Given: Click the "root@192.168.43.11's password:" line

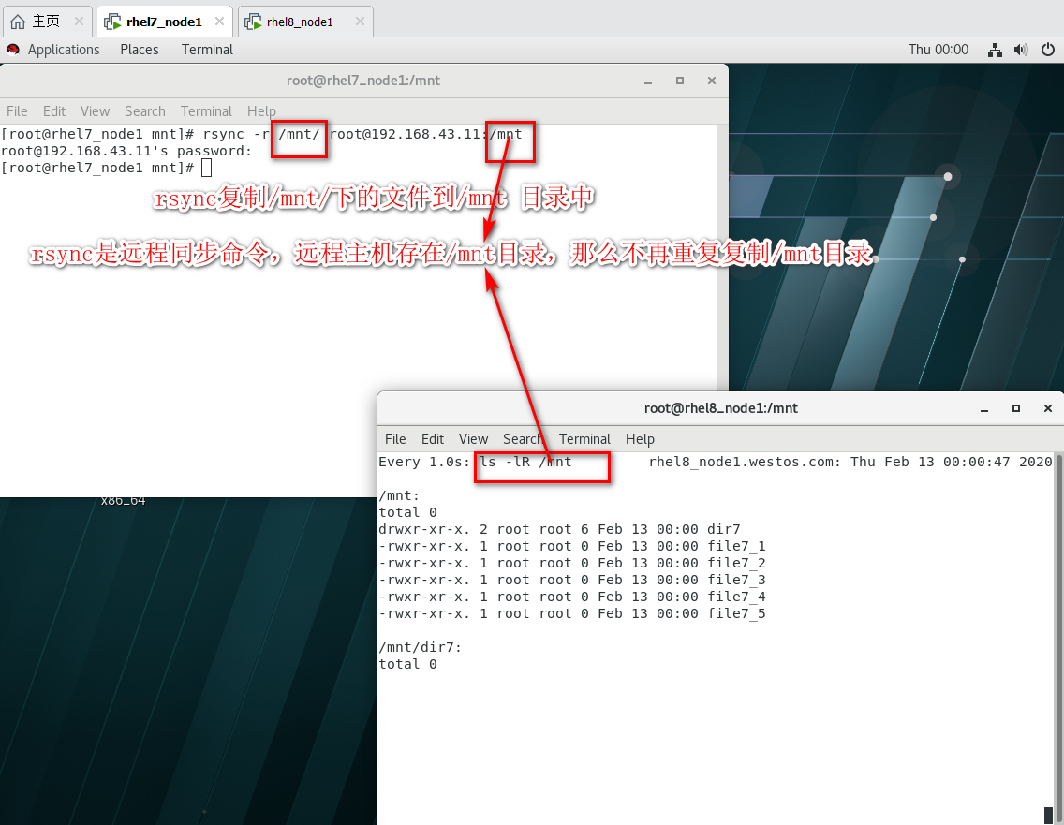Looking at the screenshot, I should point(126,152).
